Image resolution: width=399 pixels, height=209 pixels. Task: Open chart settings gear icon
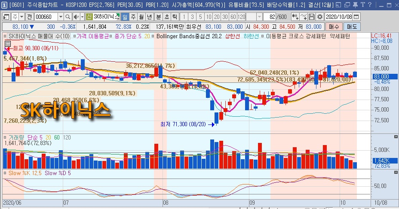[x=320, y=17]
